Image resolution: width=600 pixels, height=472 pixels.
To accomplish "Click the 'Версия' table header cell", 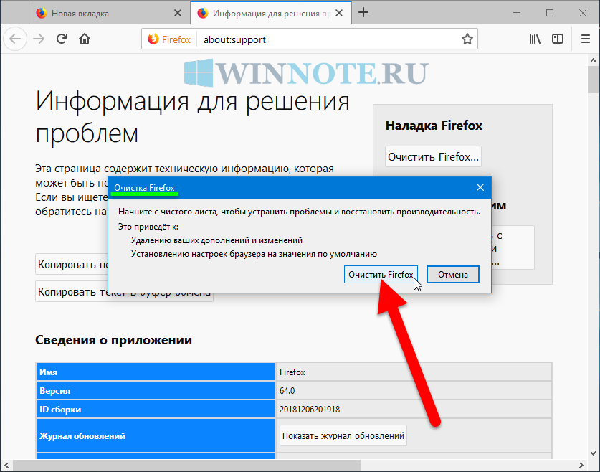I will coord(156,390).
